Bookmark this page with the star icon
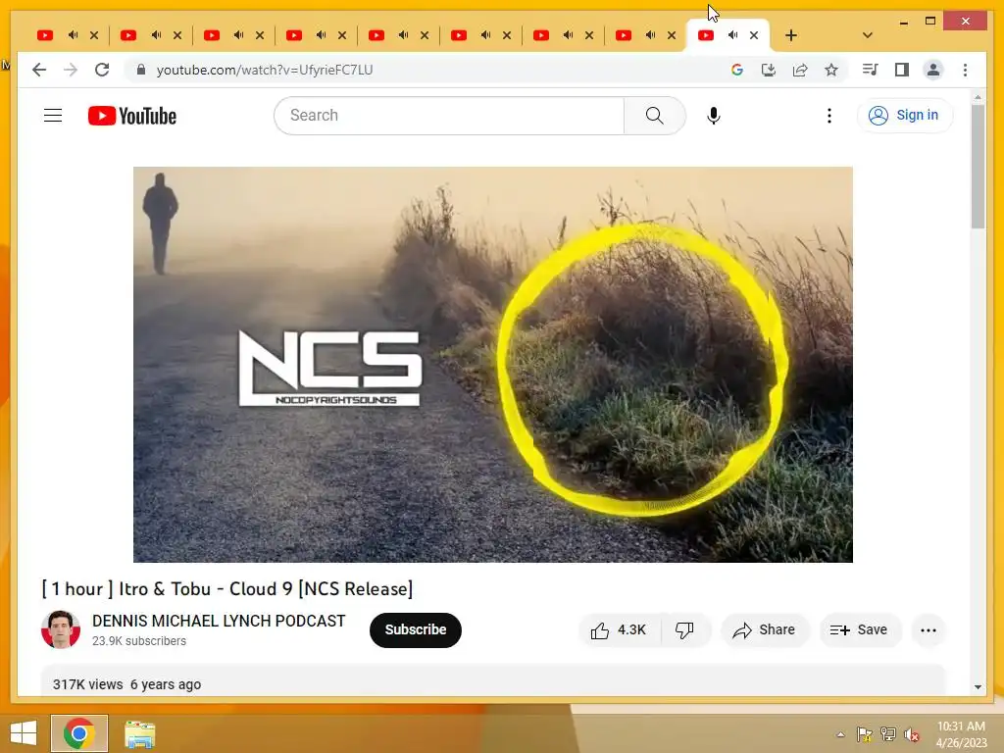Screen dimensions: 1004x753 tap(831, 70)
